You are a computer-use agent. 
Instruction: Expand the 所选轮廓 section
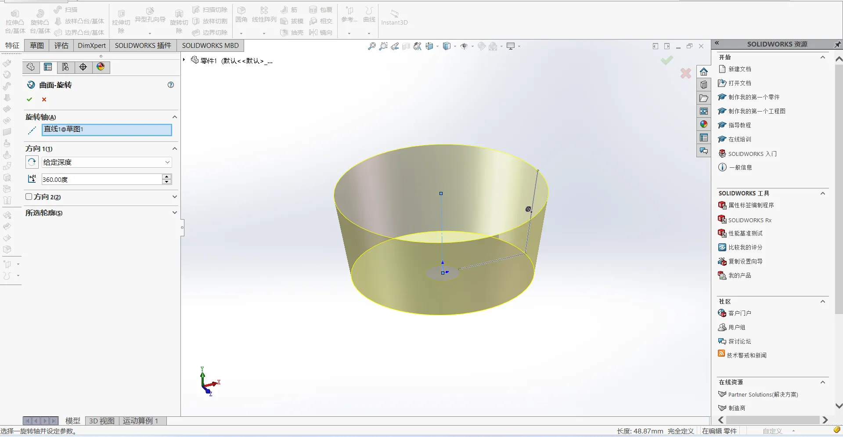pyautogui.click(x=174, y=213)
